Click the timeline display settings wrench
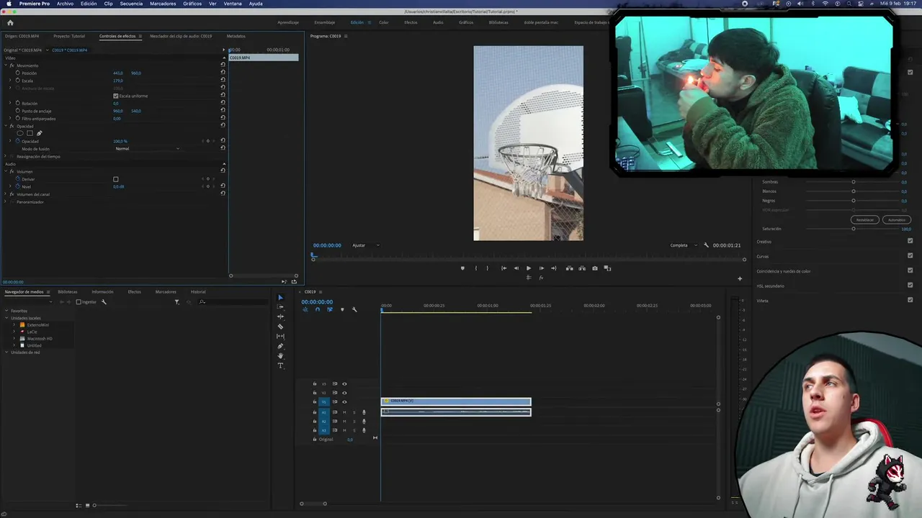922x518 pixels. pyautogui.click(x=354, y=309)
